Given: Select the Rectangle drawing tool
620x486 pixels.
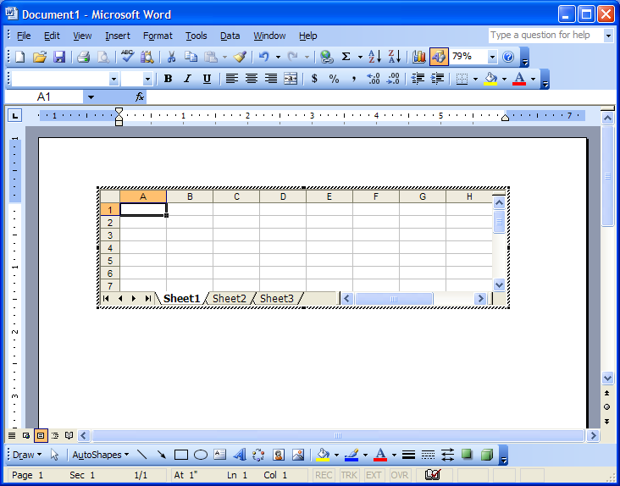Looking at the screenshot, I should (x=180, y=455).
